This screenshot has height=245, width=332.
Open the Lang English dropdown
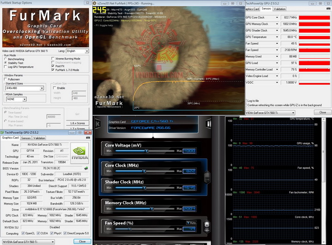click(78, 51)
